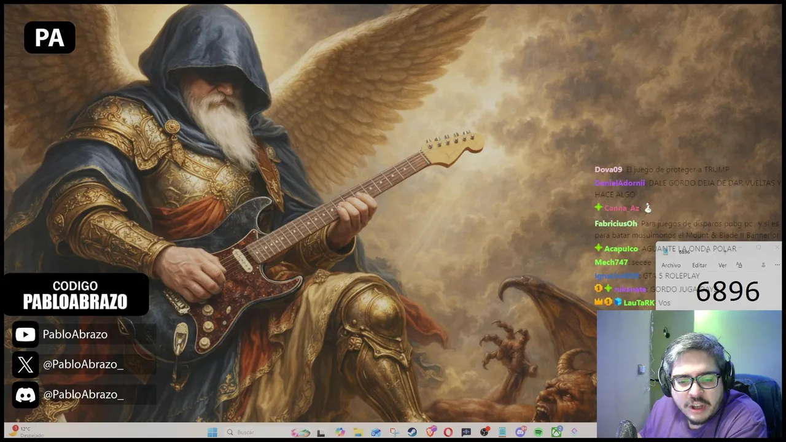
Task: Open Spotify from the taskbar
Action: pyautogui.click(x=539, y=432)
